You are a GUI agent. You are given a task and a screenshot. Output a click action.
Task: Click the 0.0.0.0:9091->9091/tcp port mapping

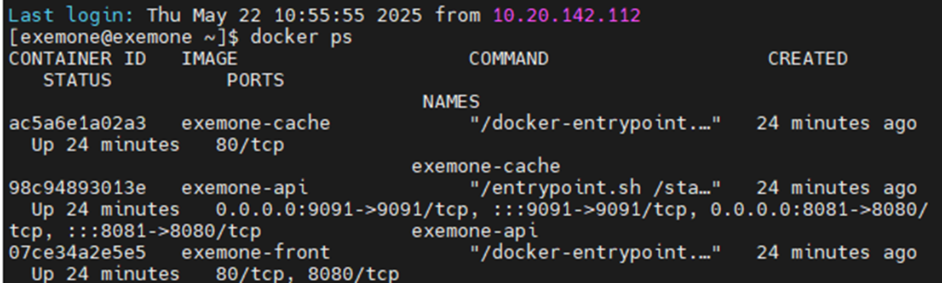pyautogui.click(x=342, y=210)
